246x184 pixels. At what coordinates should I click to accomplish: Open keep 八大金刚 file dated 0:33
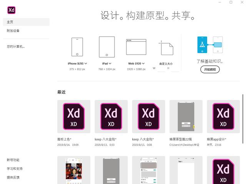(111, 117)
